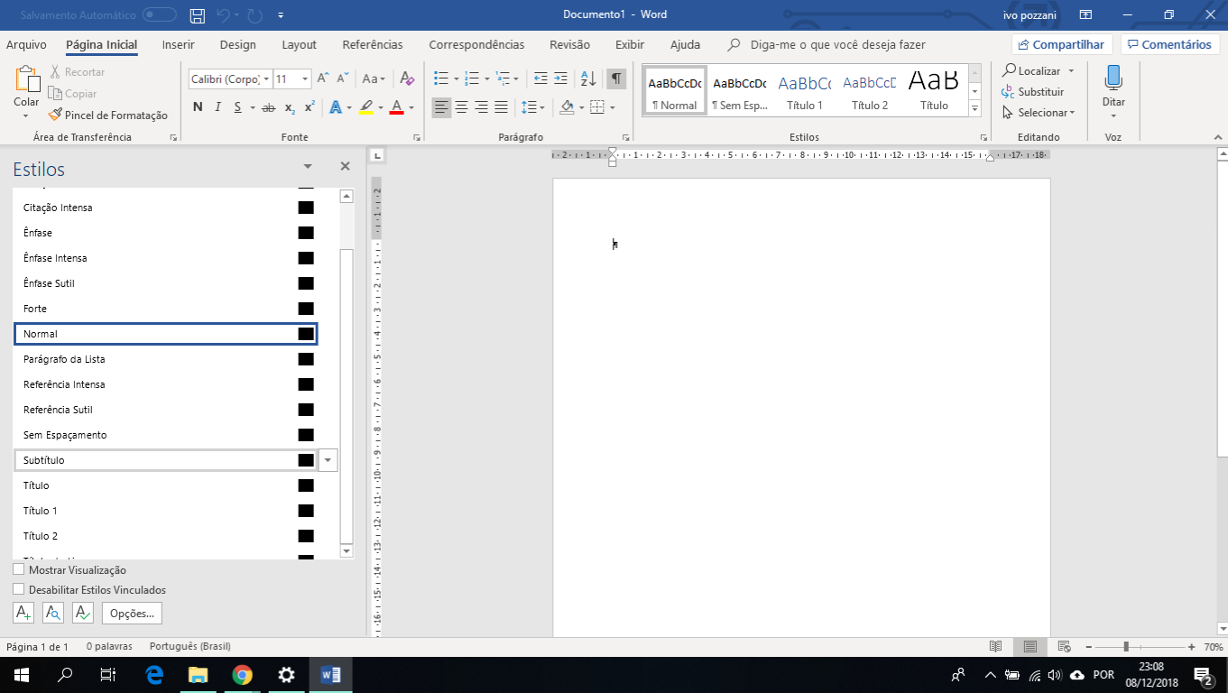Toggle Salvamento Automático switch

click(x=160, y=15)
